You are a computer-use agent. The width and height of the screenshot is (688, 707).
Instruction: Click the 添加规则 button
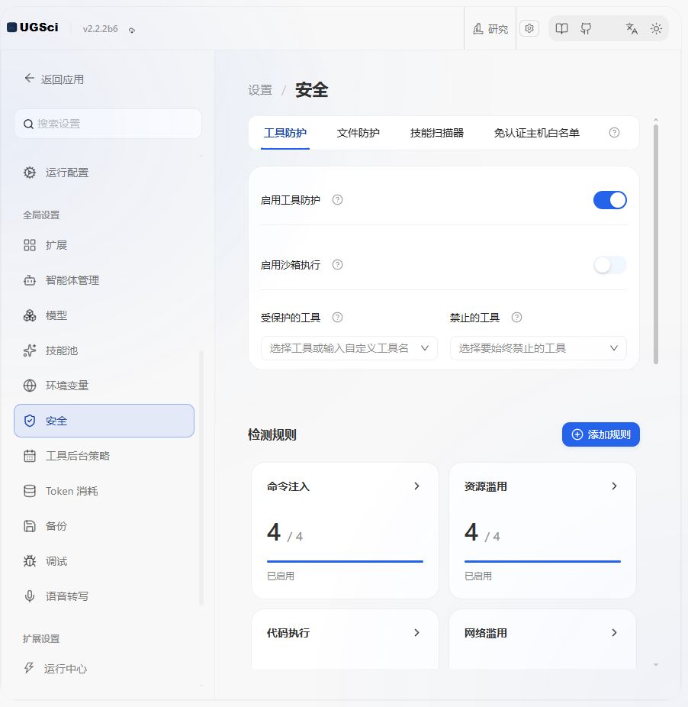click(600, 434)
